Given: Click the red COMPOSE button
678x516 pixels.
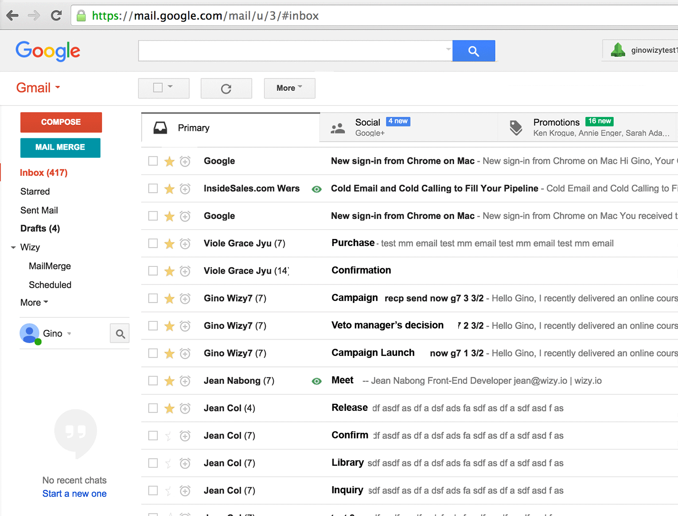Looking at the screenshot, I should [x=61, y=122].
